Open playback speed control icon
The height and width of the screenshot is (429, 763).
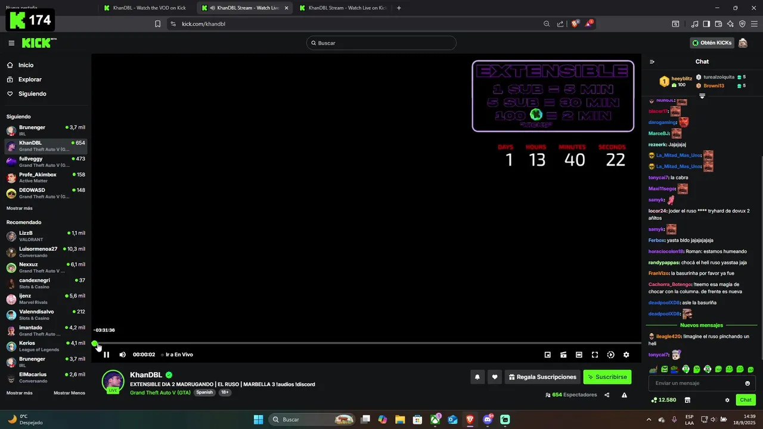point(610,355)
